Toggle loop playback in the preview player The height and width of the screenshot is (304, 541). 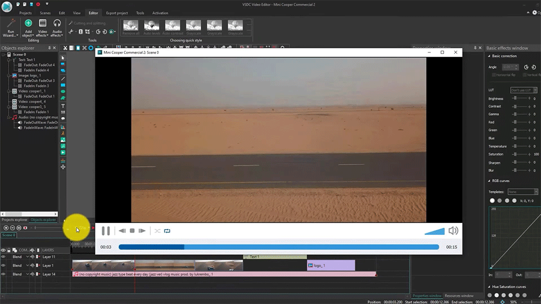pyautogui.click(x=167, y=231)
